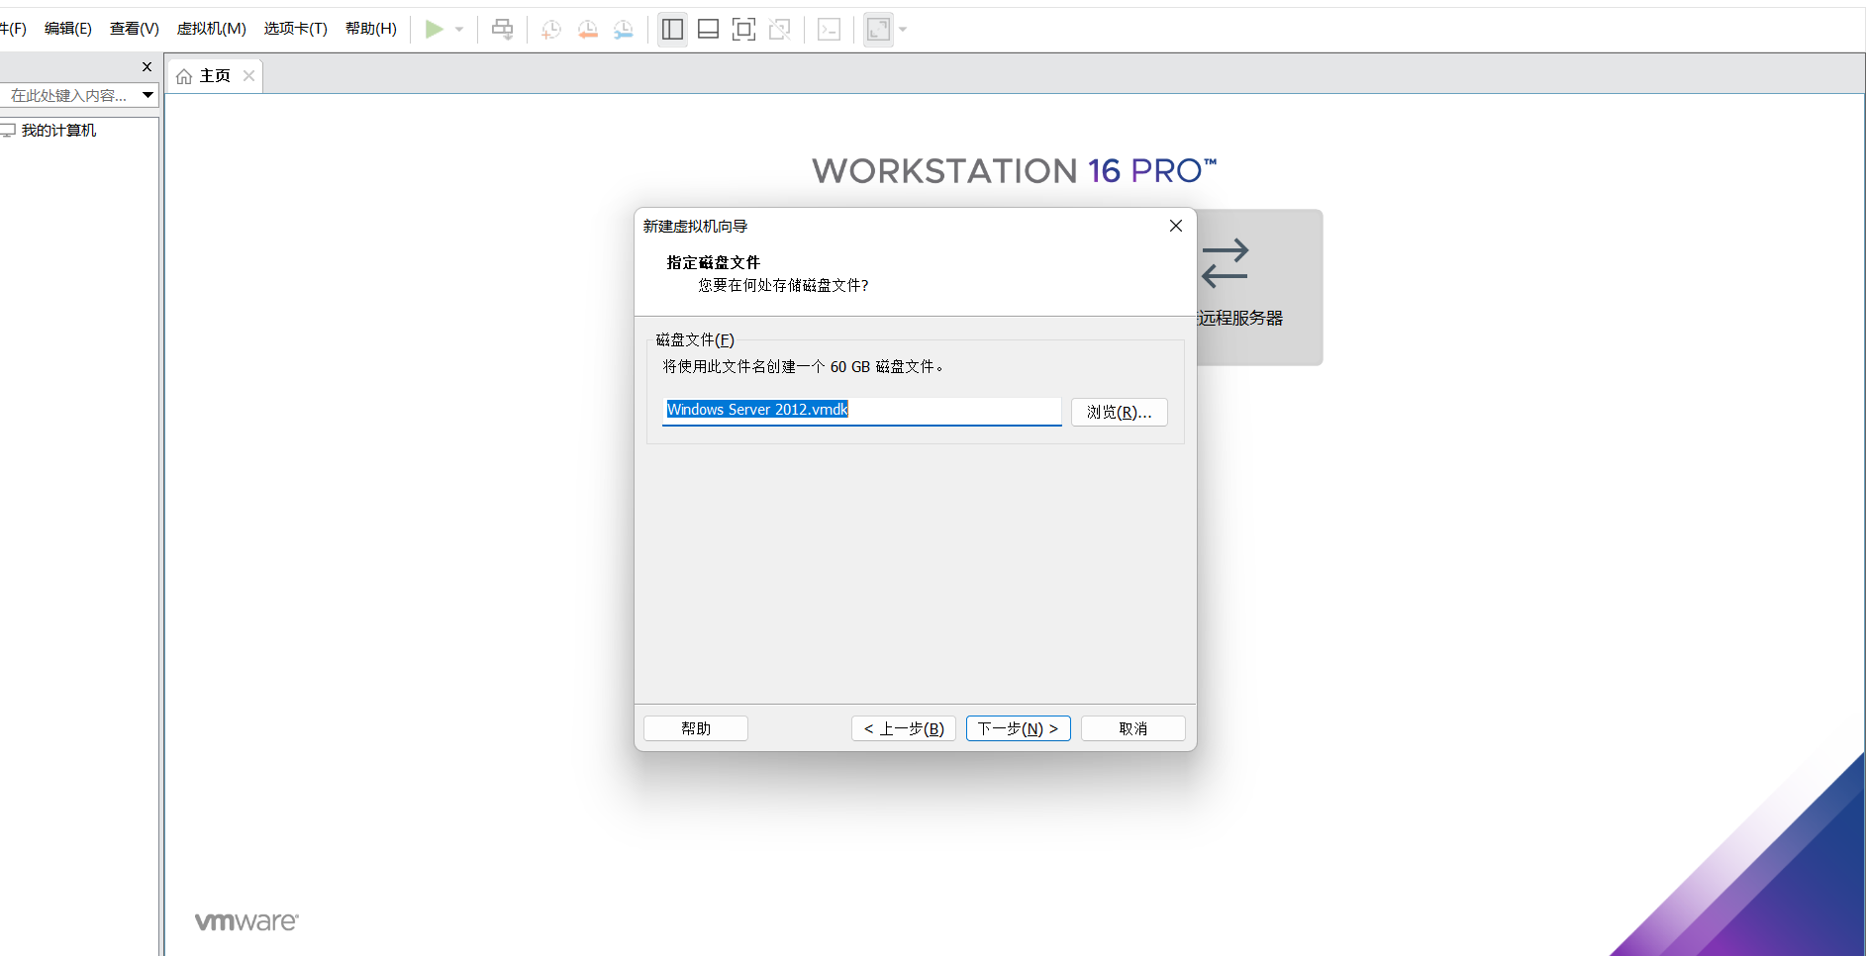Select 我的计算机 in the library tree
Image resolution: width=1866 pixels, height=956 pixels.
[58, 131]
